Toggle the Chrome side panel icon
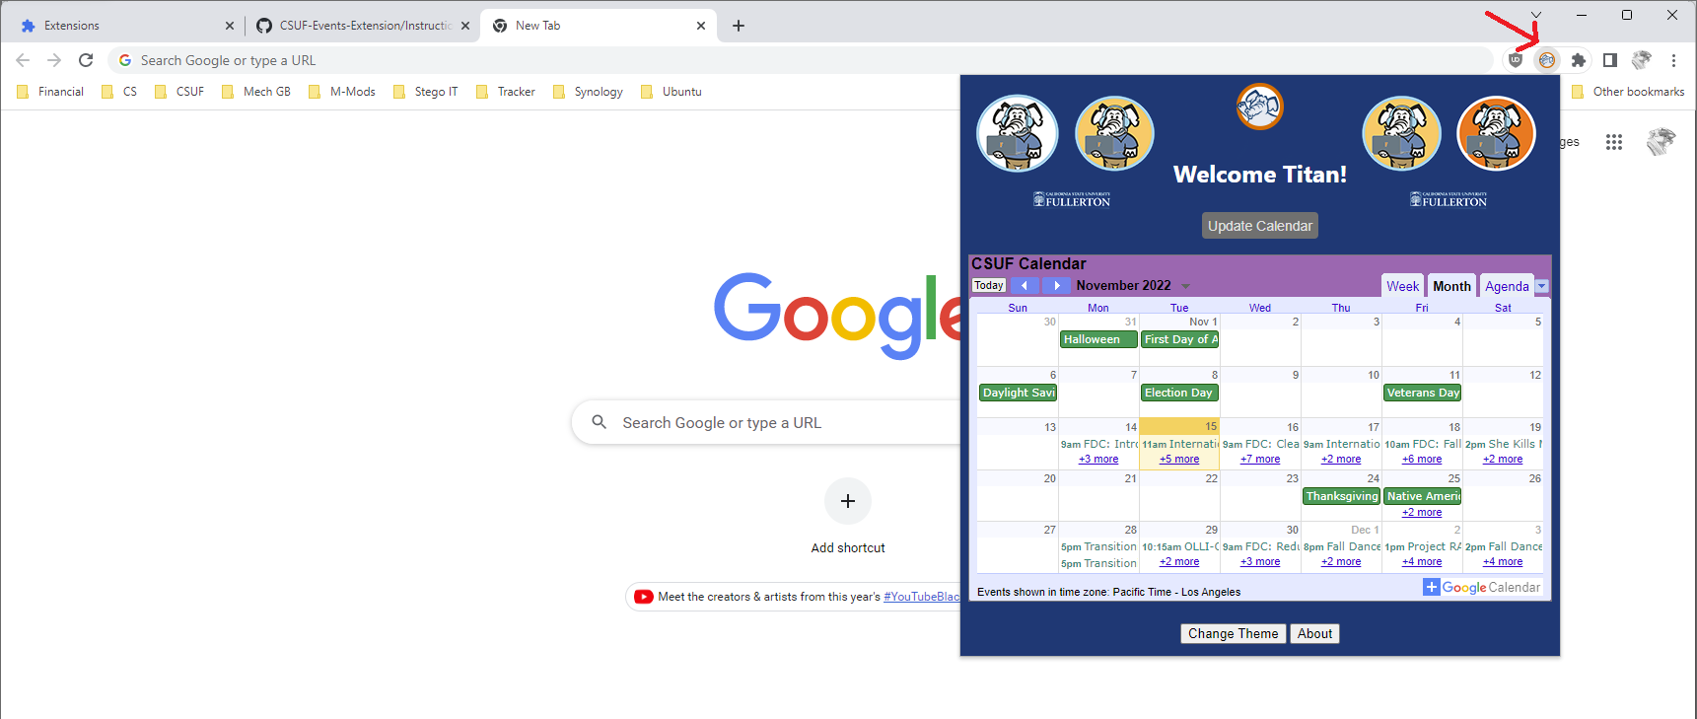The height and width of the screenshot is (719, 1697). pyautogui.click(x=1610, y=60)
